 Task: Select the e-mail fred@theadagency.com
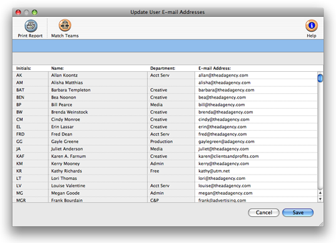point(222,134)
